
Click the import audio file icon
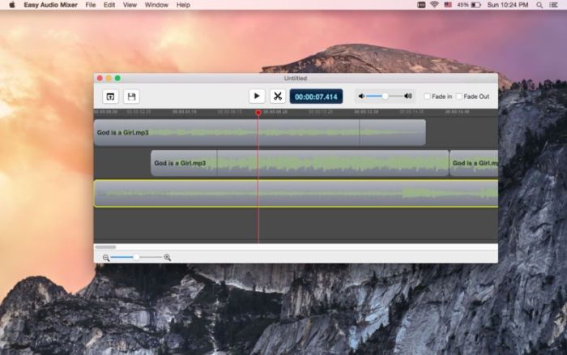click(110, 96)
